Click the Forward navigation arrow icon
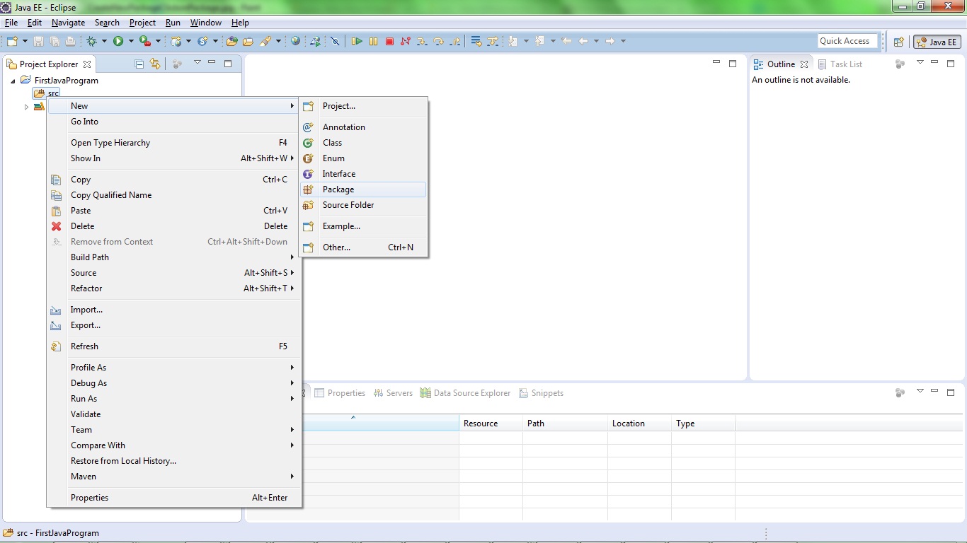 tap(610, 42)
